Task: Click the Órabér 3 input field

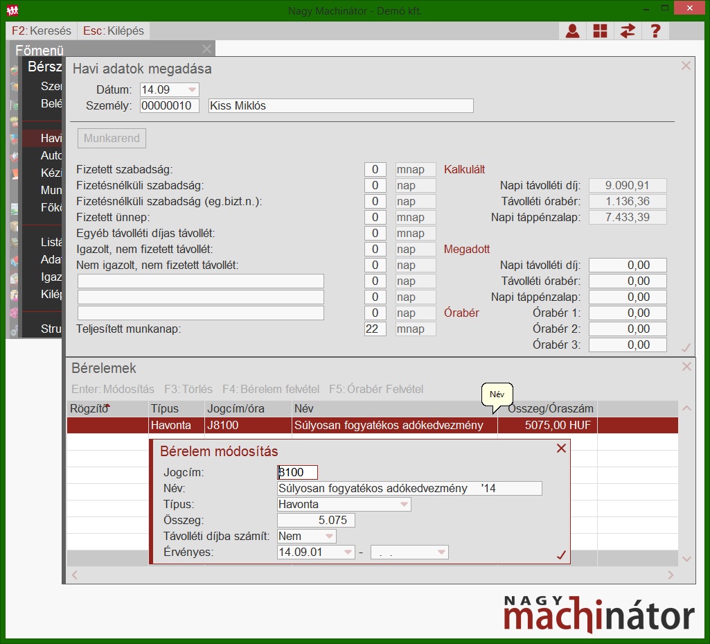Action: coord(628,345)
